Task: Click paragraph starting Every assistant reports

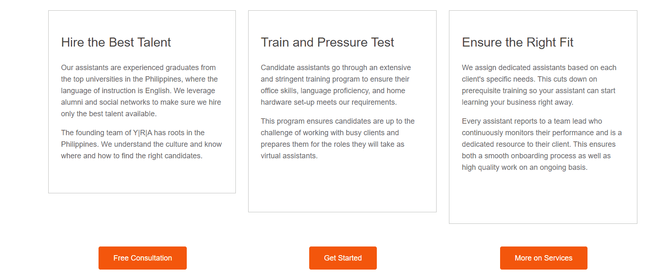Action: pos(542,144)
